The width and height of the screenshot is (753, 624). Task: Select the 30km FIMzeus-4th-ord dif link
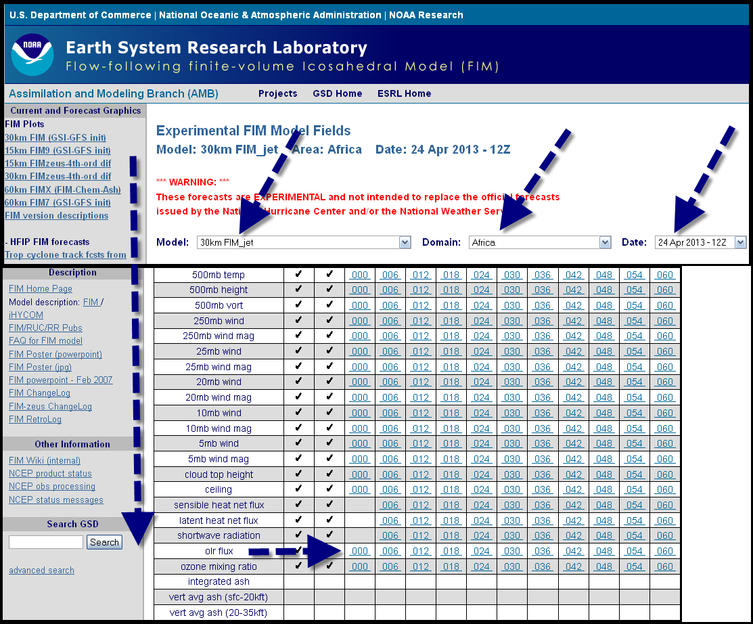58,177
